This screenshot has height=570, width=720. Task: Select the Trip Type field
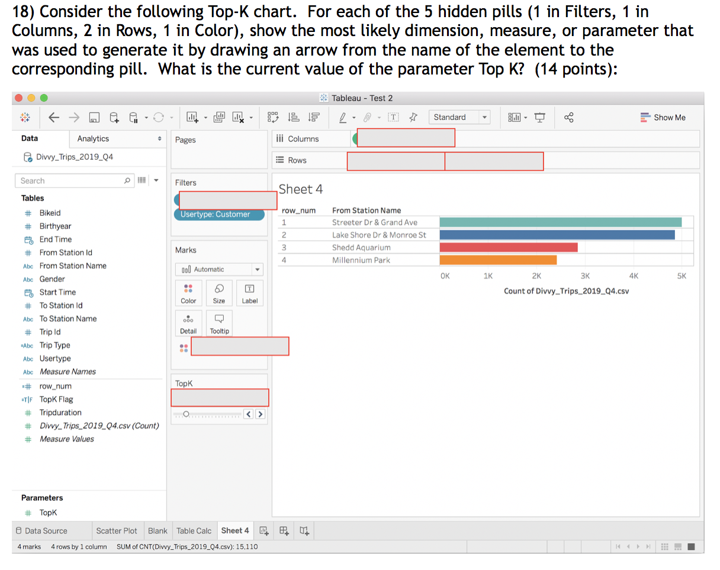[x=54, y=345]
